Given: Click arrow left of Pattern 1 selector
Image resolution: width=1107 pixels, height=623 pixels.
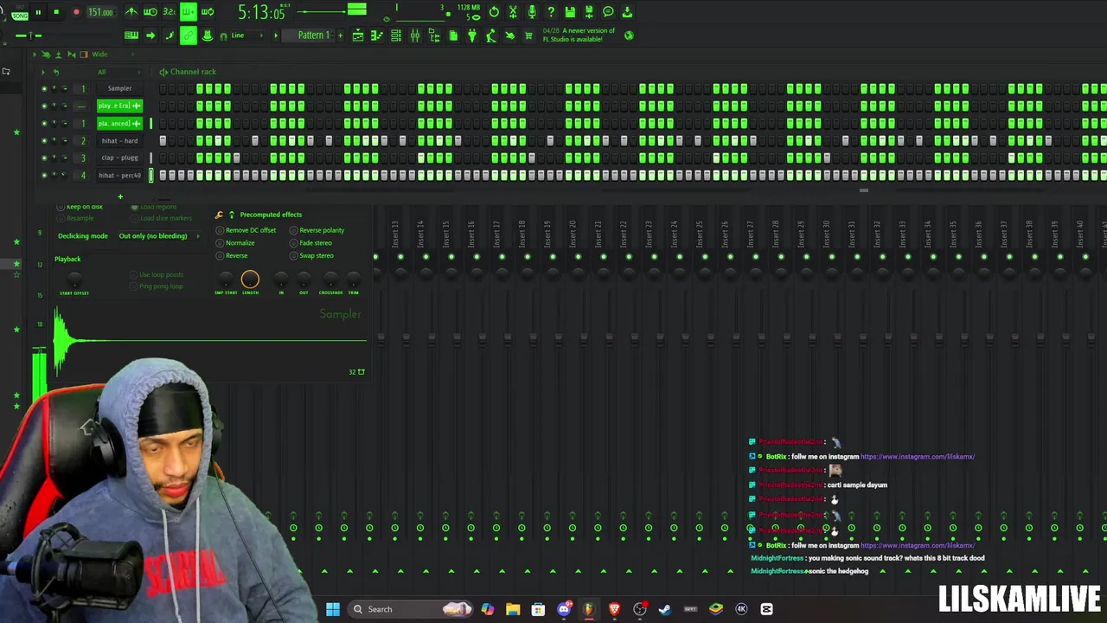Looking at the screenshot, I should tap(276, 35).
